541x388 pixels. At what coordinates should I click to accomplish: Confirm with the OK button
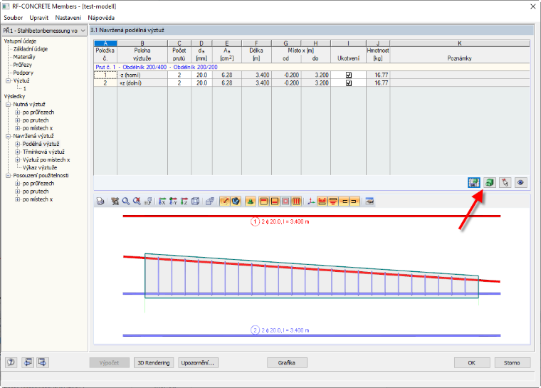click(472, 363)
